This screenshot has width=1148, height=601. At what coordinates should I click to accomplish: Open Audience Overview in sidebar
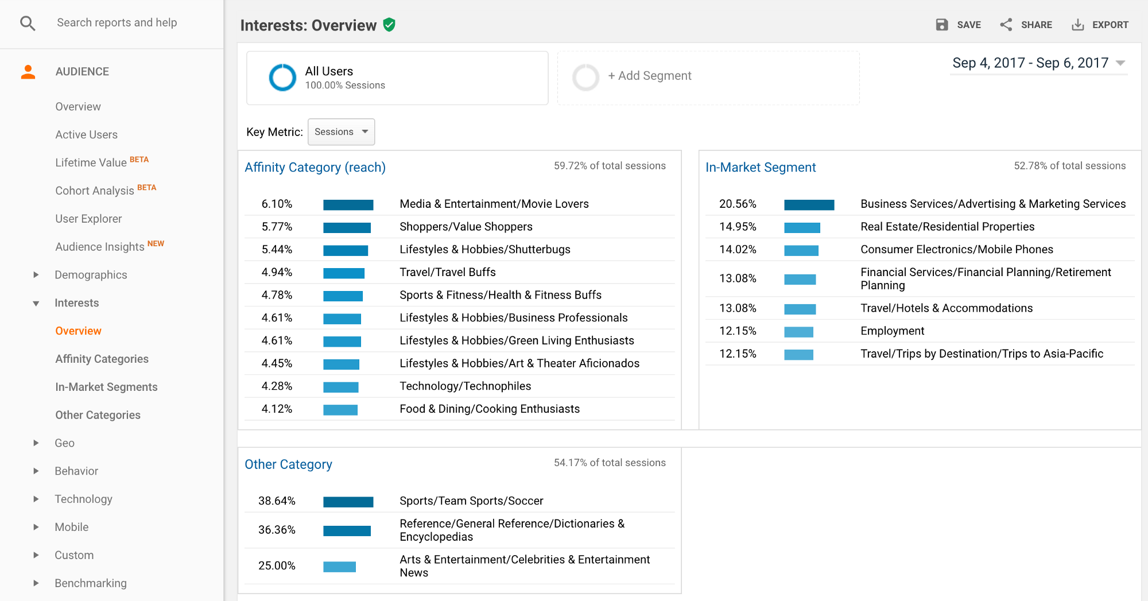(x=78, y=107)
